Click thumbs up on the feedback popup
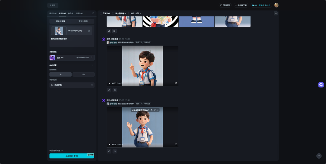The image size is (326, 164). pyautogui.click(x=152, y=110)
